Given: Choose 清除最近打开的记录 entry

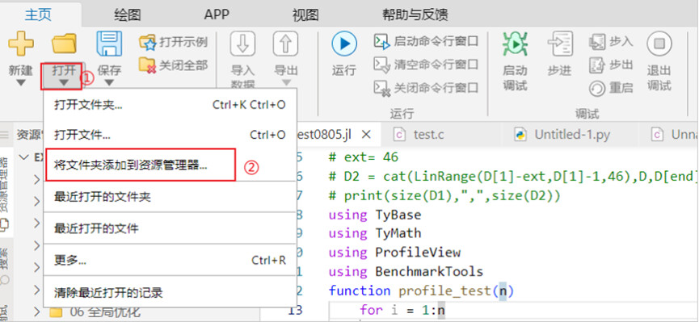Looking at the screenshot, I should click(170, 293).
